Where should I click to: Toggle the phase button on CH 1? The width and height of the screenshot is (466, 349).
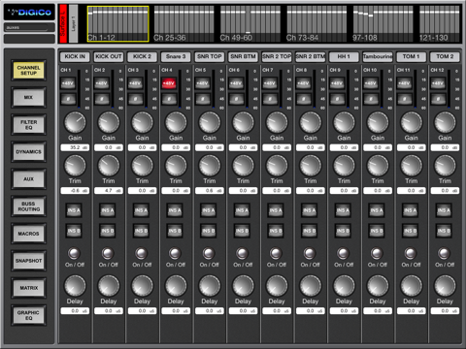tap(68, 99)
